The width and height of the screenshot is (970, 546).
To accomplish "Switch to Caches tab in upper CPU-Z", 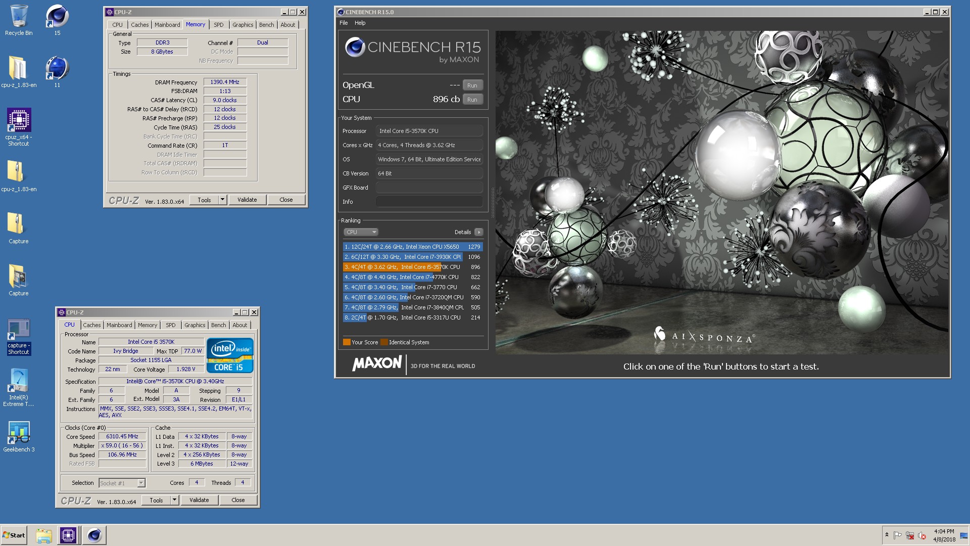I will (x=140, y=25).
